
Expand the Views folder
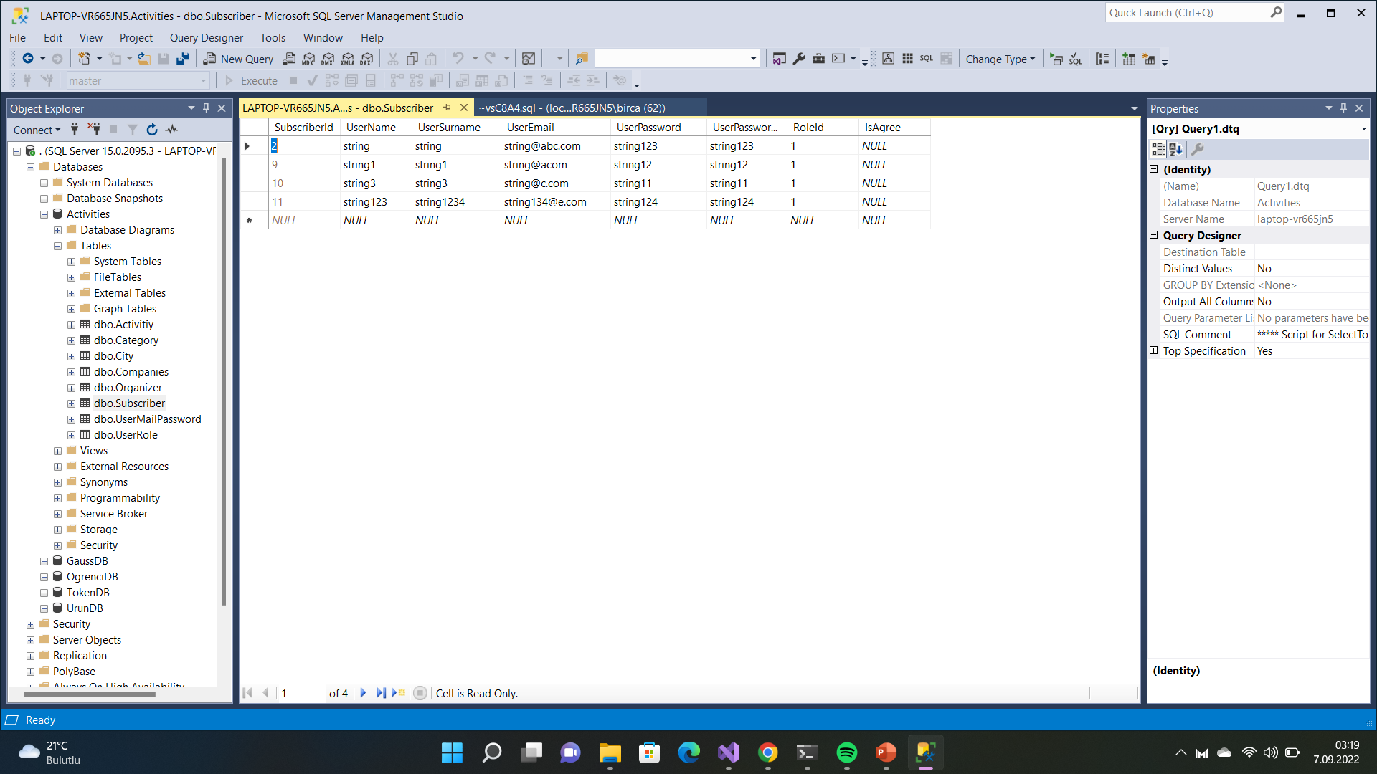[58, 451]
